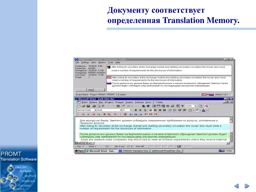Click the Font Color A button

point(203,110)
